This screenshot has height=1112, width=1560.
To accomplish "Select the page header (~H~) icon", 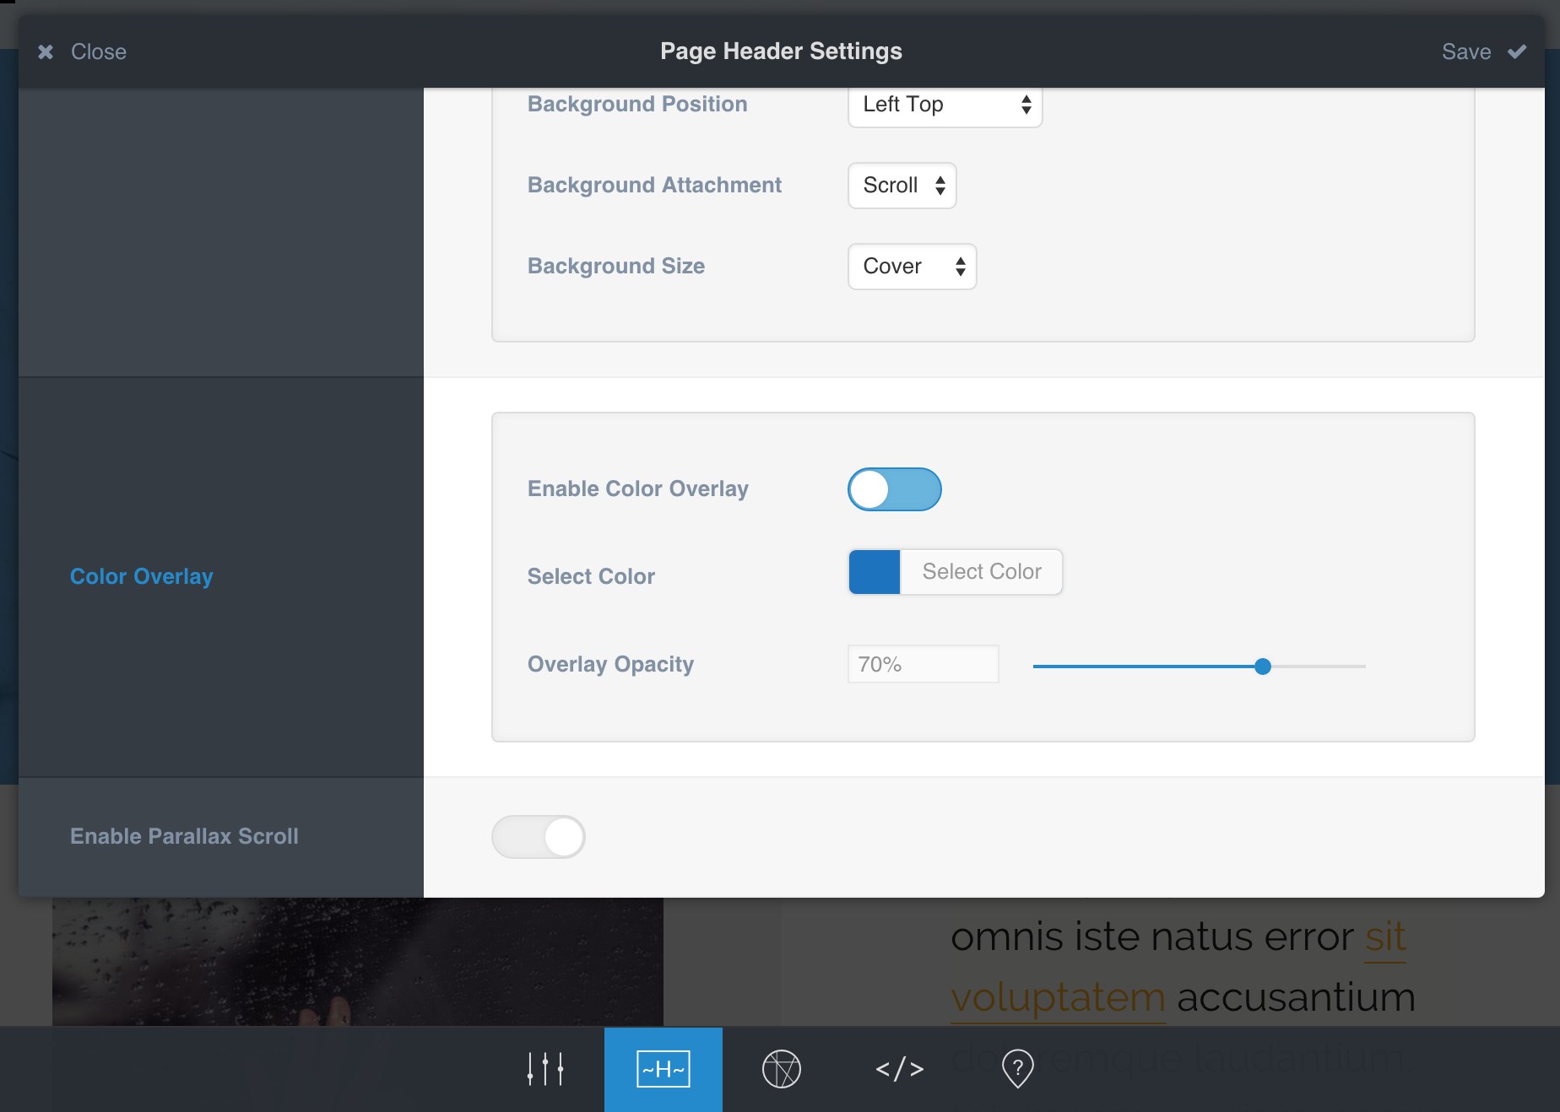I will tap(664, 1069).
